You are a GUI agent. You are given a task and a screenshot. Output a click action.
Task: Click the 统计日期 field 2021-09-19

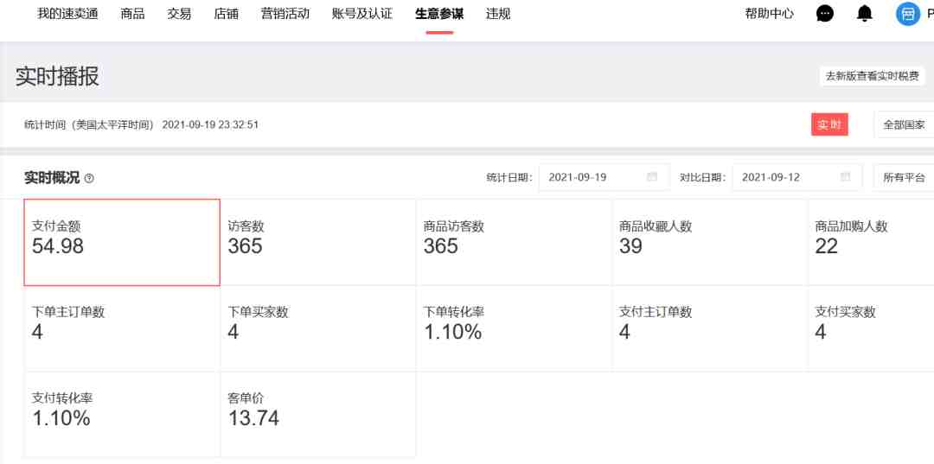pyautogui.click(x=604, y=177)
